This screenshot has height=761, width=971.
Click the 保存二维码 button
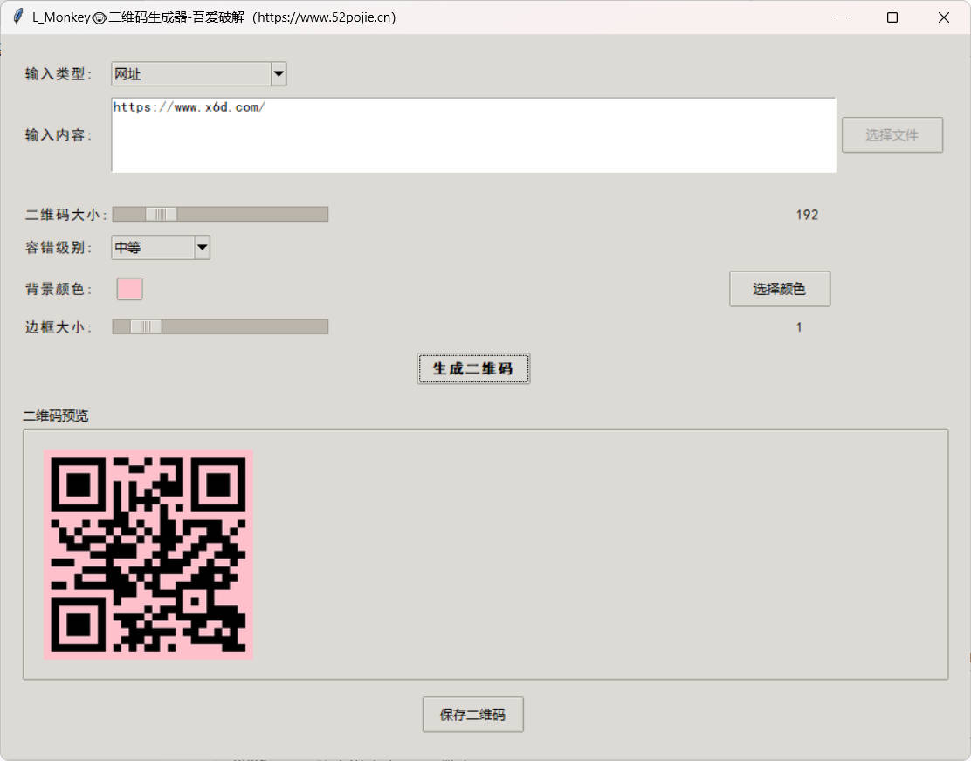473,715
